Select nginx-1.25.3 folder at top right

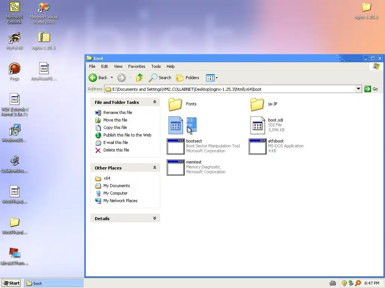pos(366,7)
